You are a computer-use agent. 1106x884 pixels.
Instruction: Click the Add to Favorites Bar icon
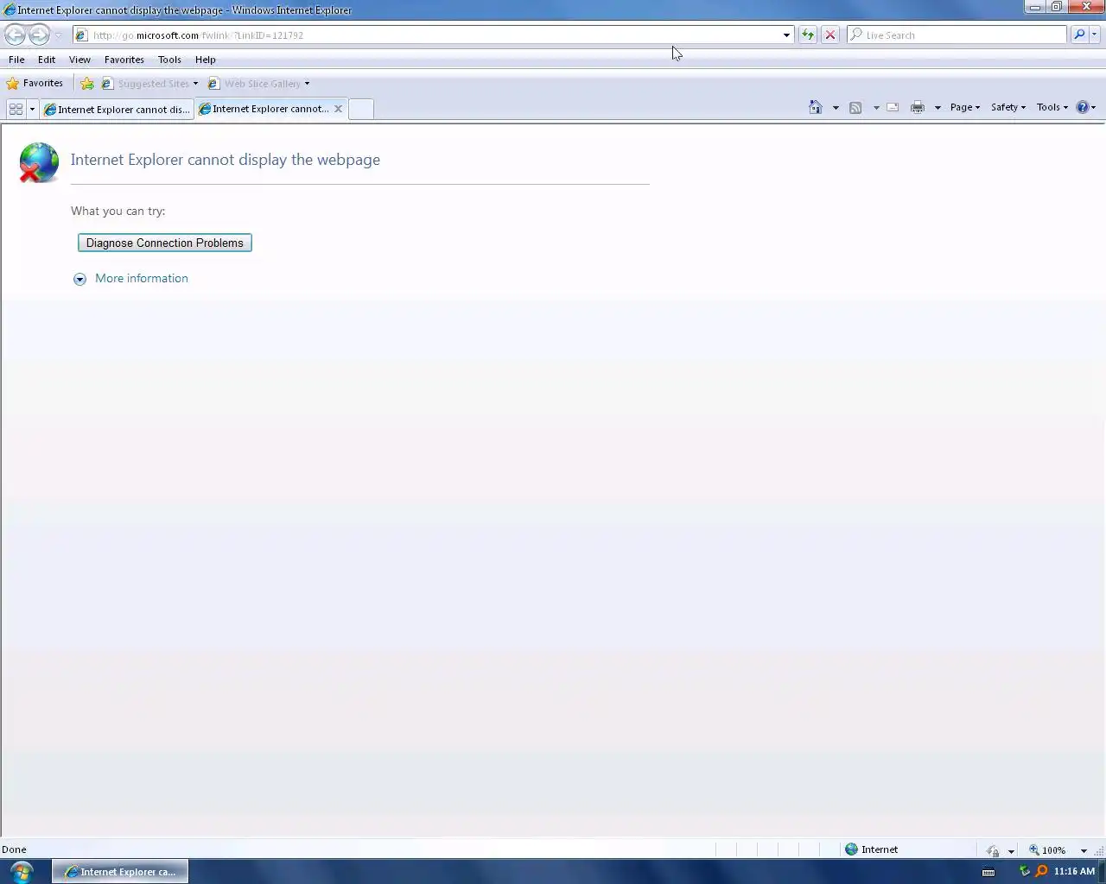[86, 84]
